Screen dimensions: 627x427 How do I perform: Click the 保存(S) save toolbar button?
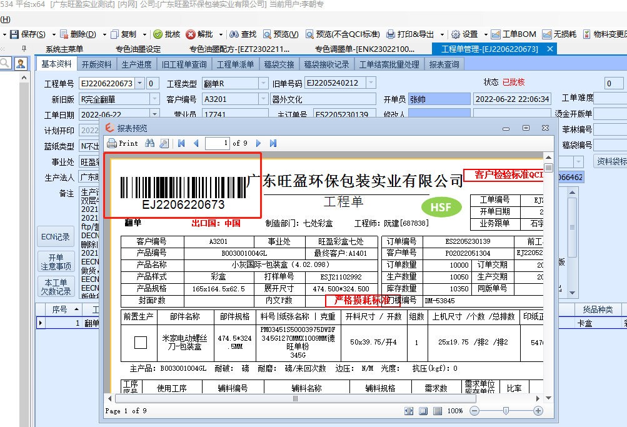pos(28,34)
